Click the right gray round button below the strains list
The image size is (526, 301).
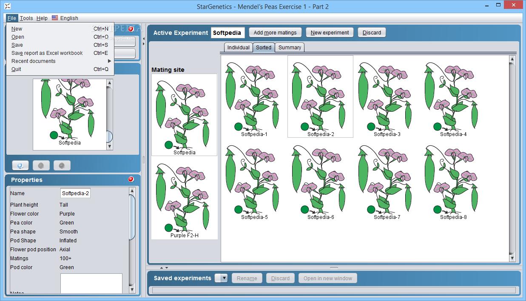(x=62, y=166)
